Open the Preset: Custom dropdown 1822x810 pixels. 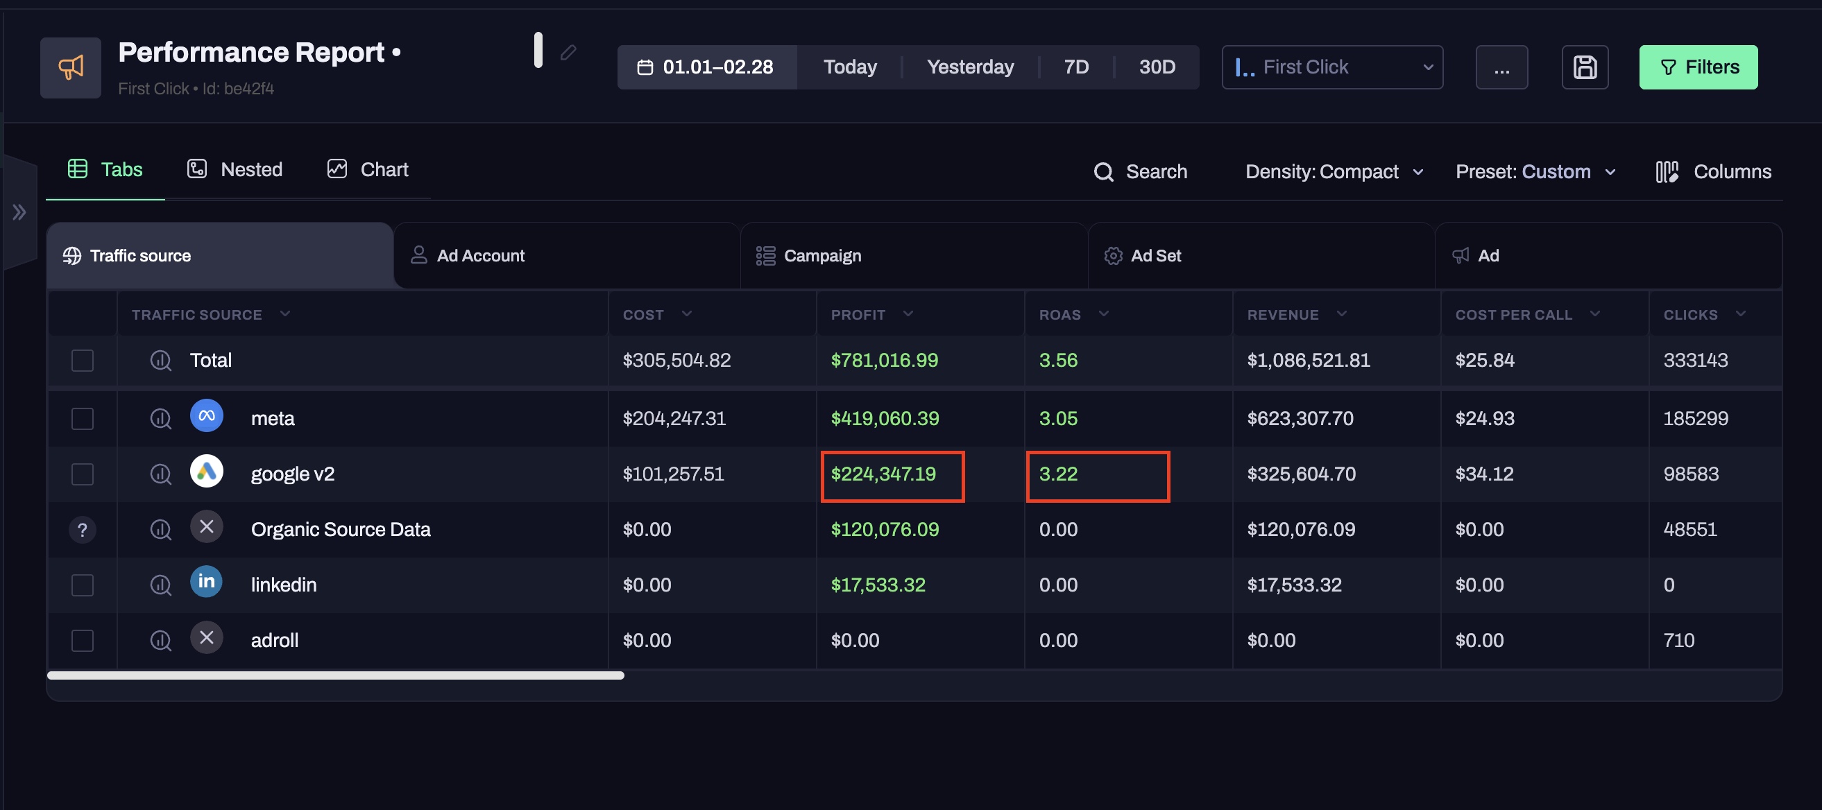pyautogui.click(x=1535, y=172)
